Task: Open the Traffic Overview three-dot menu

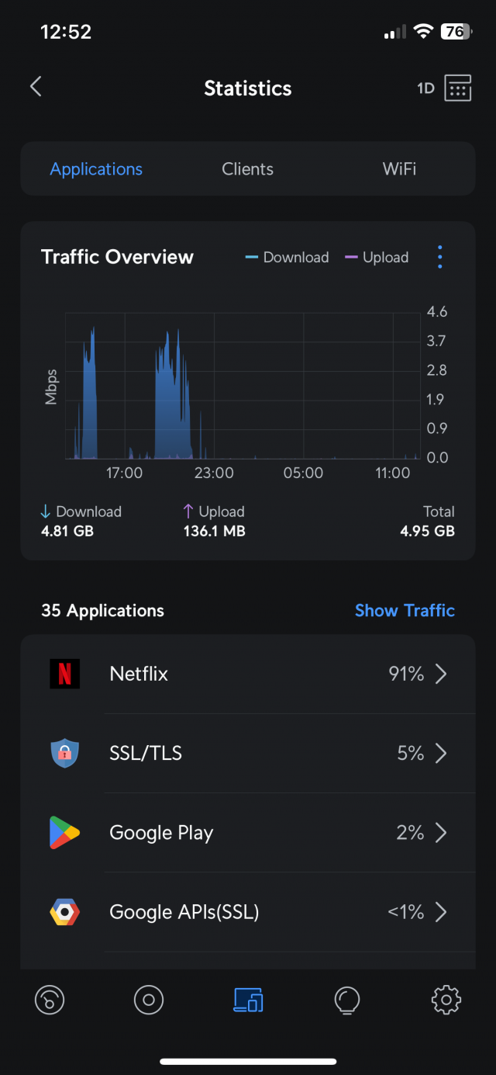Action: click(439, 257)
